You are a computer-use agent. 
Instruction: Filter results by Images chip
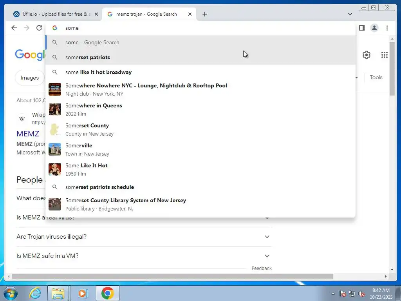pos(30,78)
